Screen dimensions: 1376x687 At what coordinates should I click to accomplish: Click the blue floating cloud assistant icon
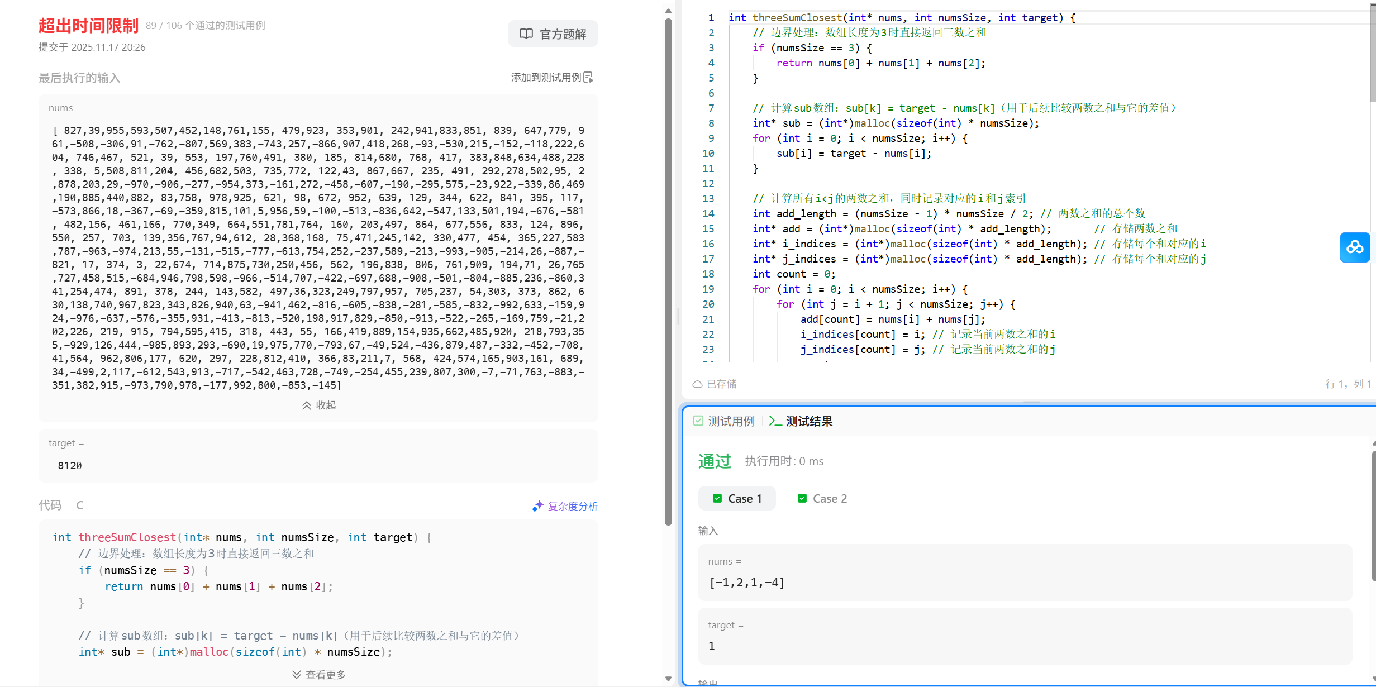[x=1355, y=247]
